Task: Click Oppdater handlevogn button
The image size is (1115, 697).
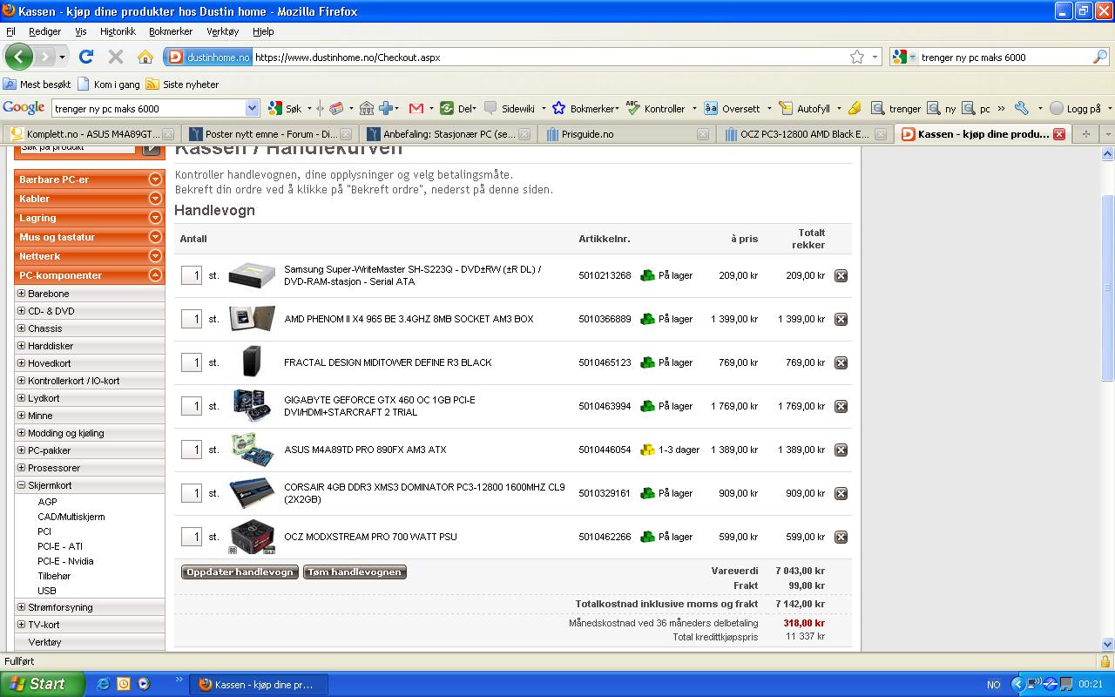Action: click(x=240, y=572)
